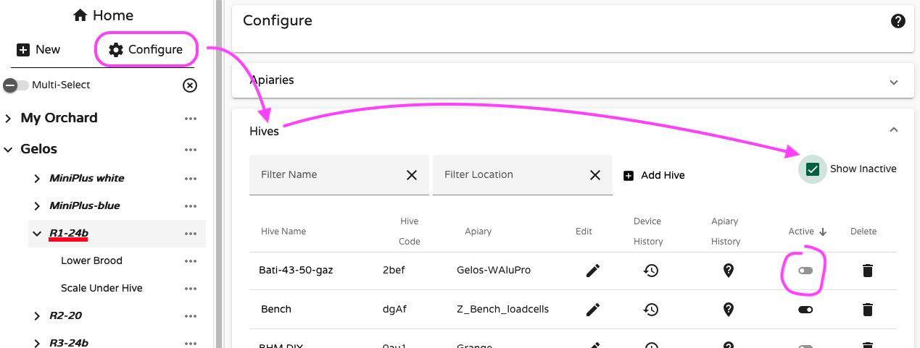Collapse the Hives section

point(893,130)
